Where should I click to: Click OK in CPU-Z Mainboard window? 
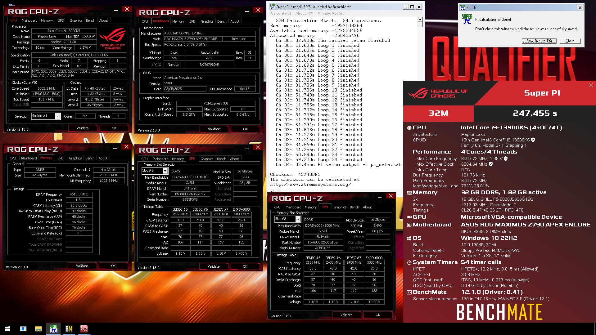[245, 129]
